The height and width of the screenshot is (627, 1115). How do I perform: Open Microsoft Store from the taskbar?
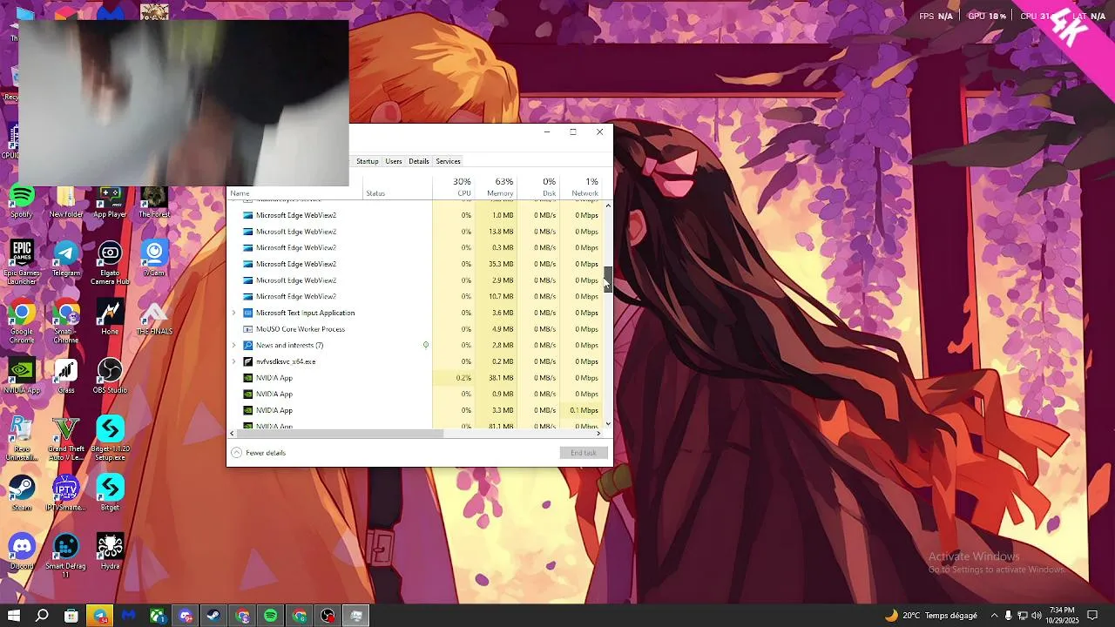click(71, 616)
